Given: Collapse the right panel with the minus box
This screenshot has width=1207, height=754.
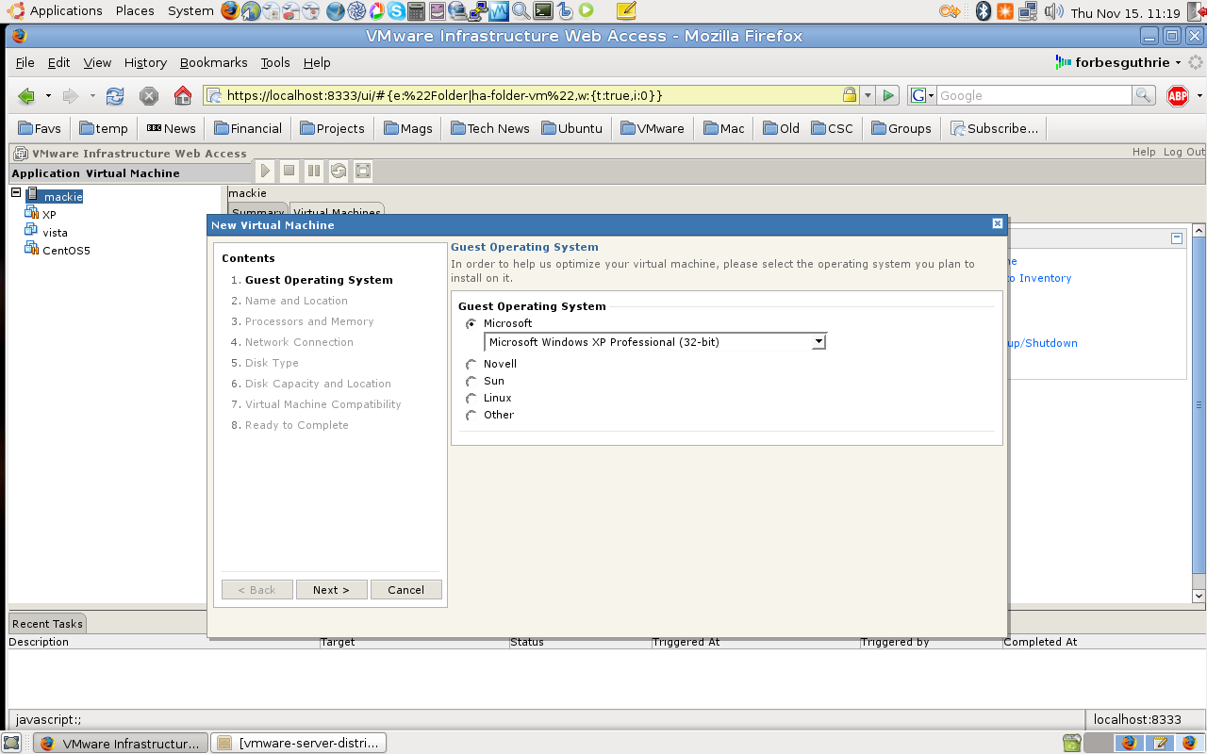Looking at the screenshot, I should pos(1177,238).
